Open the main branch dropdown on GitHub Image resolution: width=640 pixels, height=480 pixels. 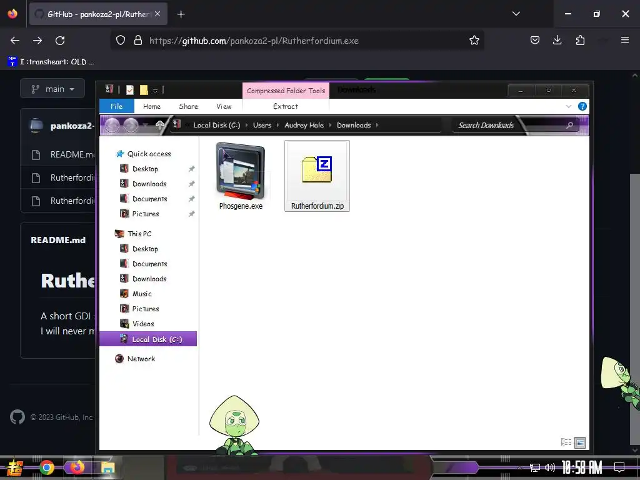click(x=52, y=89)
